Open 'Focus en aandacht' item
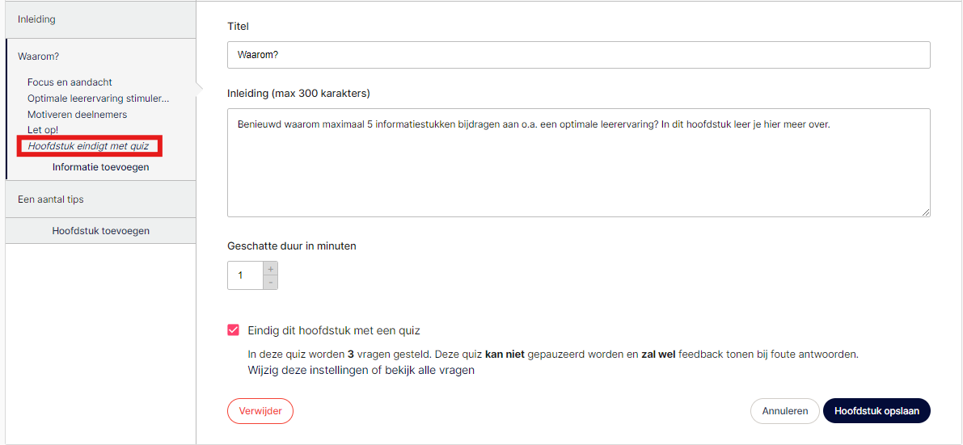 click(70, 82)
